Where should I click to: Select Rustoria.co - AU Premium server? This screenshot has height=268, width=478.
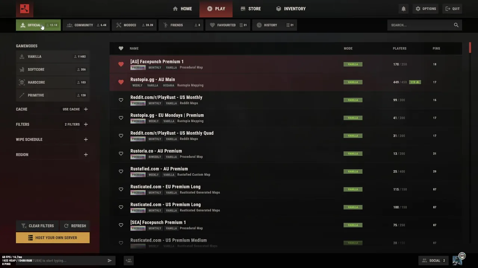tap(286, 153)
